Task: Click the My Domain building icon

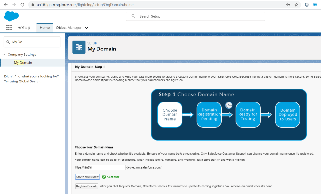Action: [79, 47]
